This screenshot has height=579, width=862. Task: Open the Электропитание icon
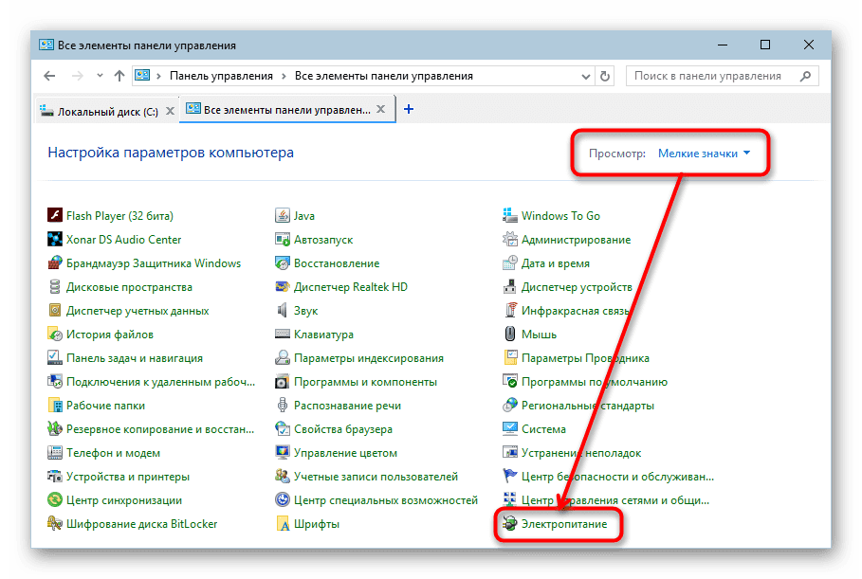509,523
